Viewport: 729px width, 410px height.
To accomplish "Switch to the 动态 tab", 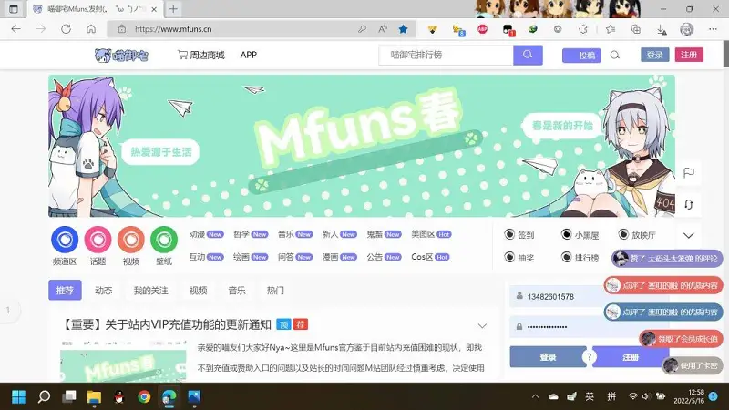I will coord(103,290).
